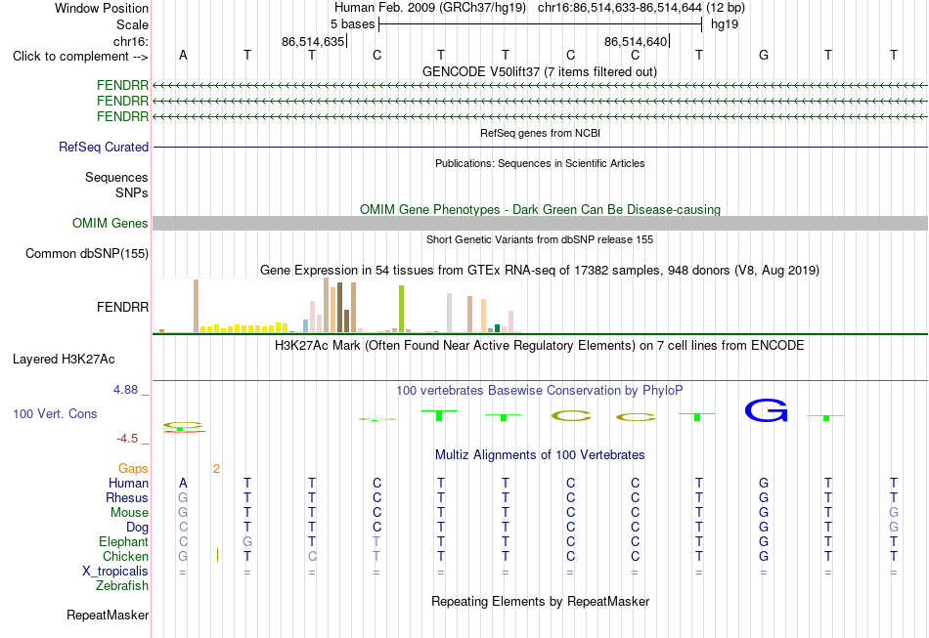Click the Gaps row label
The height and width of the screenshot is (638, 929).
(x=133, y=469)
